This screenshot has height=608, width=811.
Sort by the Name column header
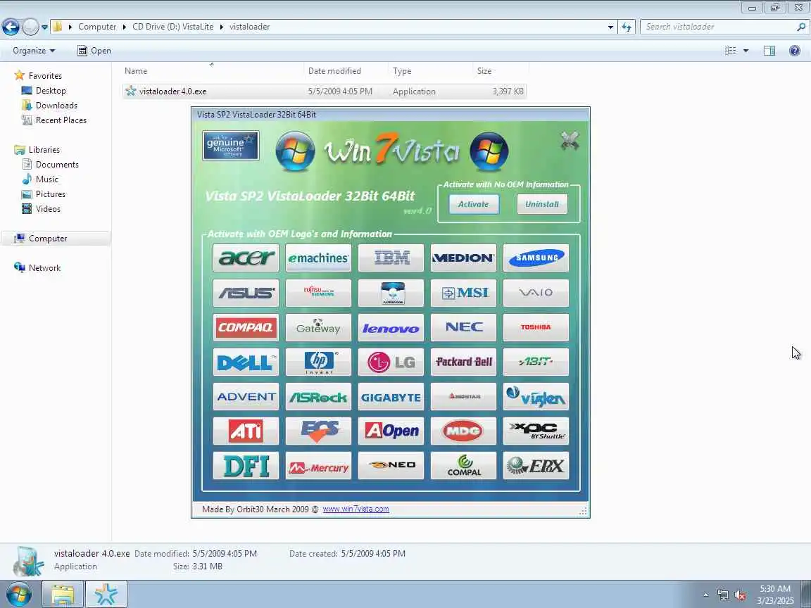click(213, 71)
